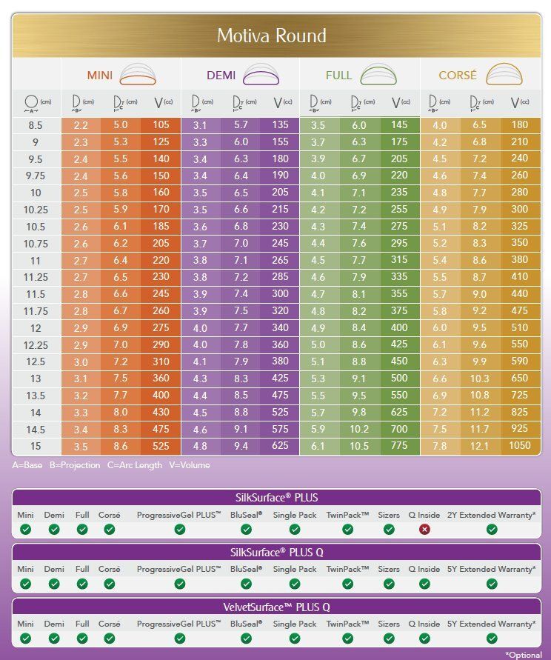Click CORSÉ volume 1050 in last row
Screen dimensions: 551x660
coord(520,445)
